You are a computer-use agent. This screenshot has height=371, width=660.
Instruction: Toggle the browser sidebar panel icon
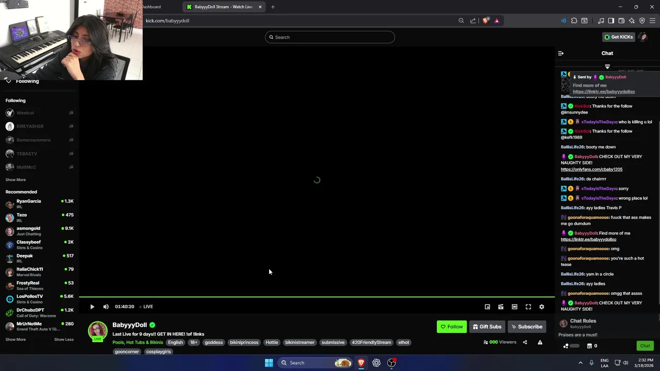click(x=611, y=21)
